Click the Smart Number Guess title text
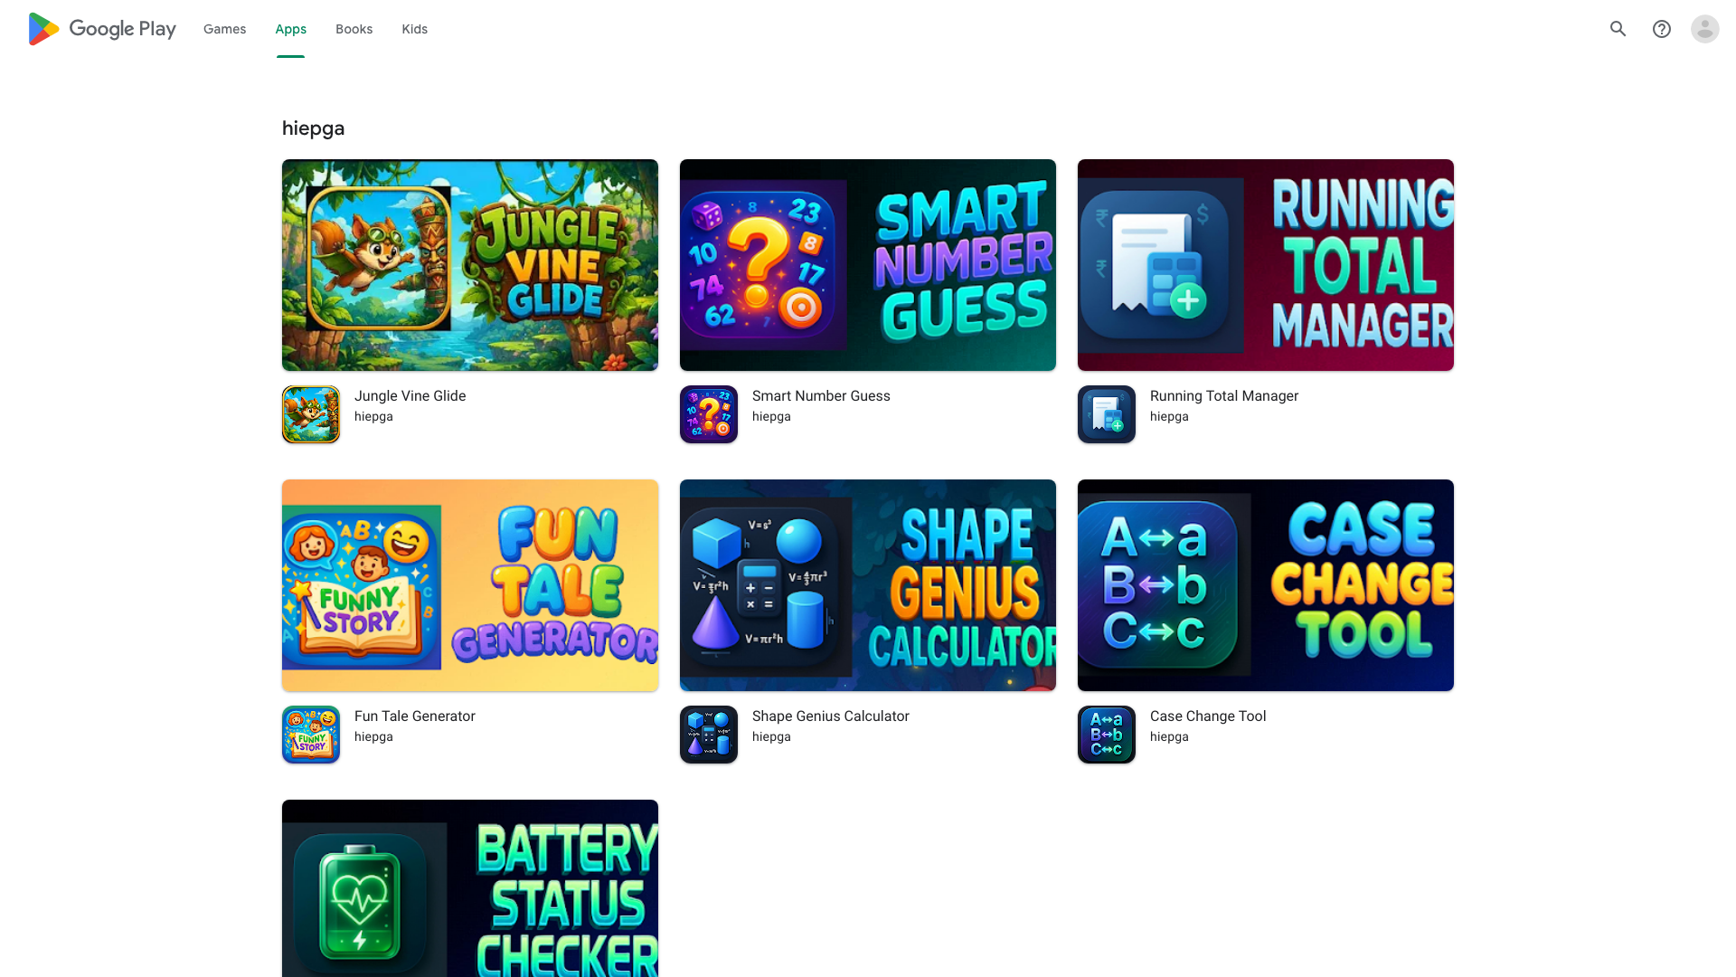 coord(821,396)
